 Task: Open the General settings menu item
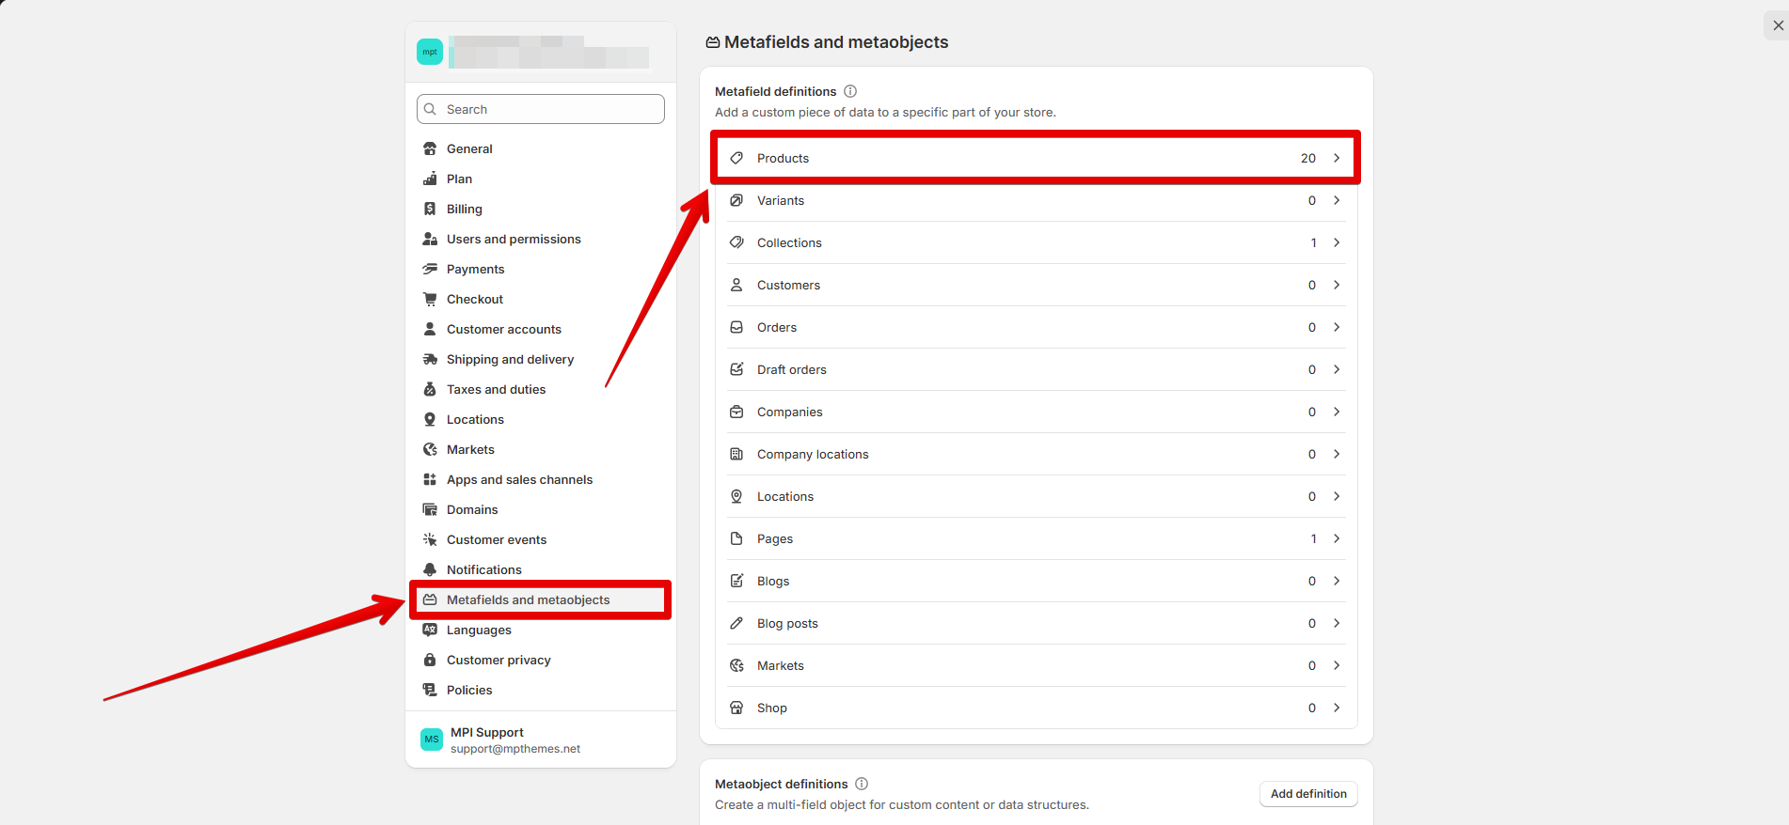tap(469, 148)
